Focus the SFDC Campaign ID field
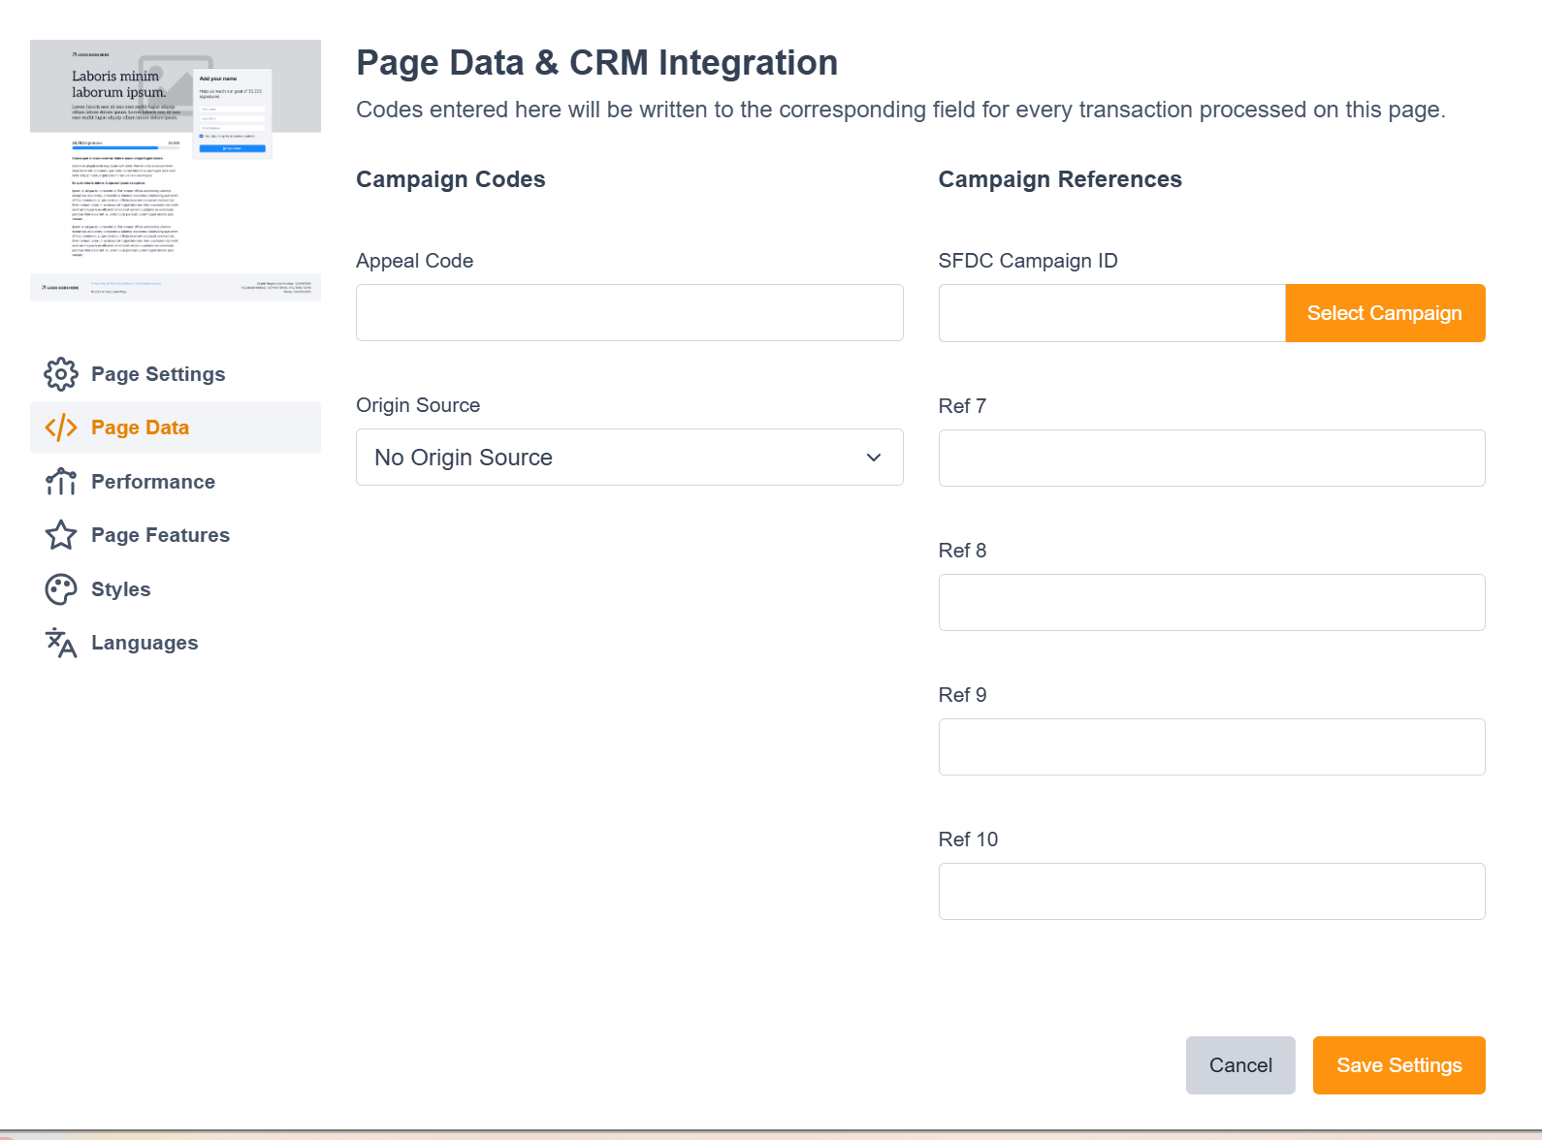Image resolution: width=1542 pixels, height=1140 pixels. coord(1112,313)
